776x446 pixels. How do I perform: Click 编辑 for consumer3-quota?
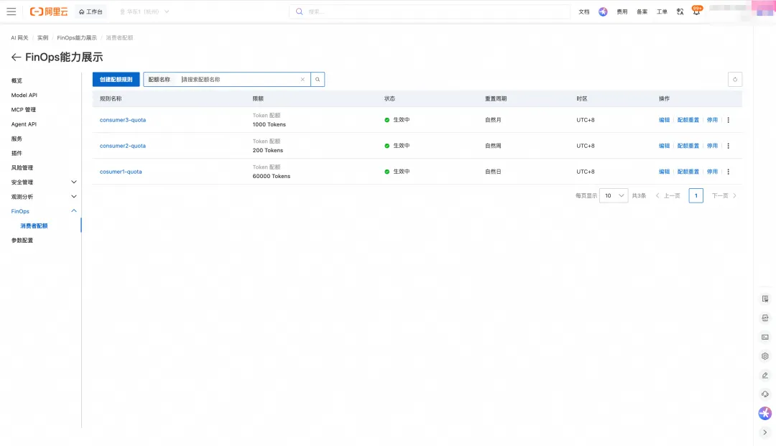(x=664, y=120)
